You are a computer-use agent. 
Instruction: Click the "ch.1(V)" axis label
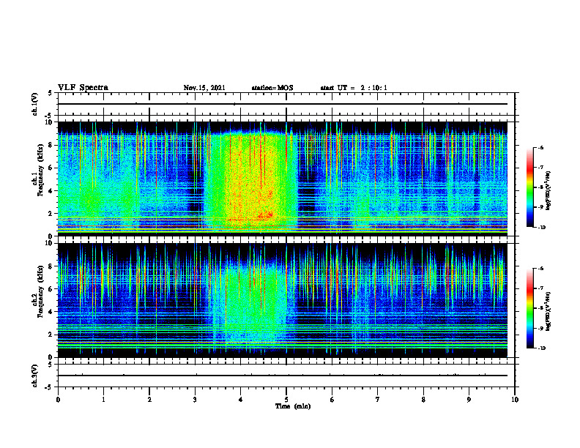click(x=34, y=104)
